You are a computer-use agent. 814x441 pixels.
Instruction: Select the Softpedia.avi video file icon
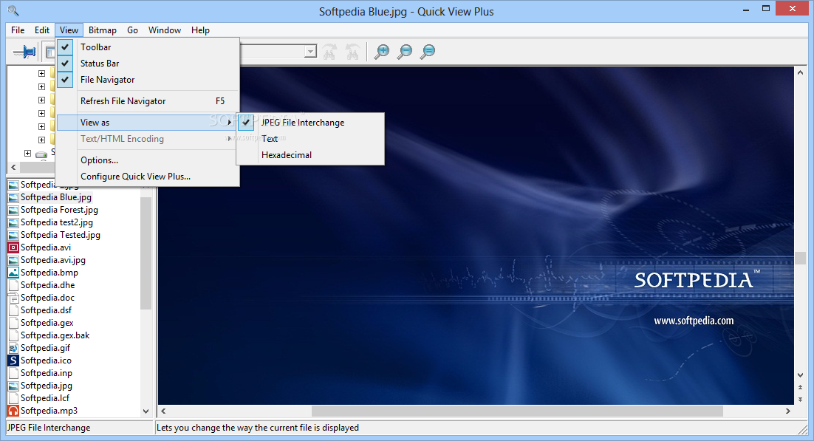pos(13,247)
